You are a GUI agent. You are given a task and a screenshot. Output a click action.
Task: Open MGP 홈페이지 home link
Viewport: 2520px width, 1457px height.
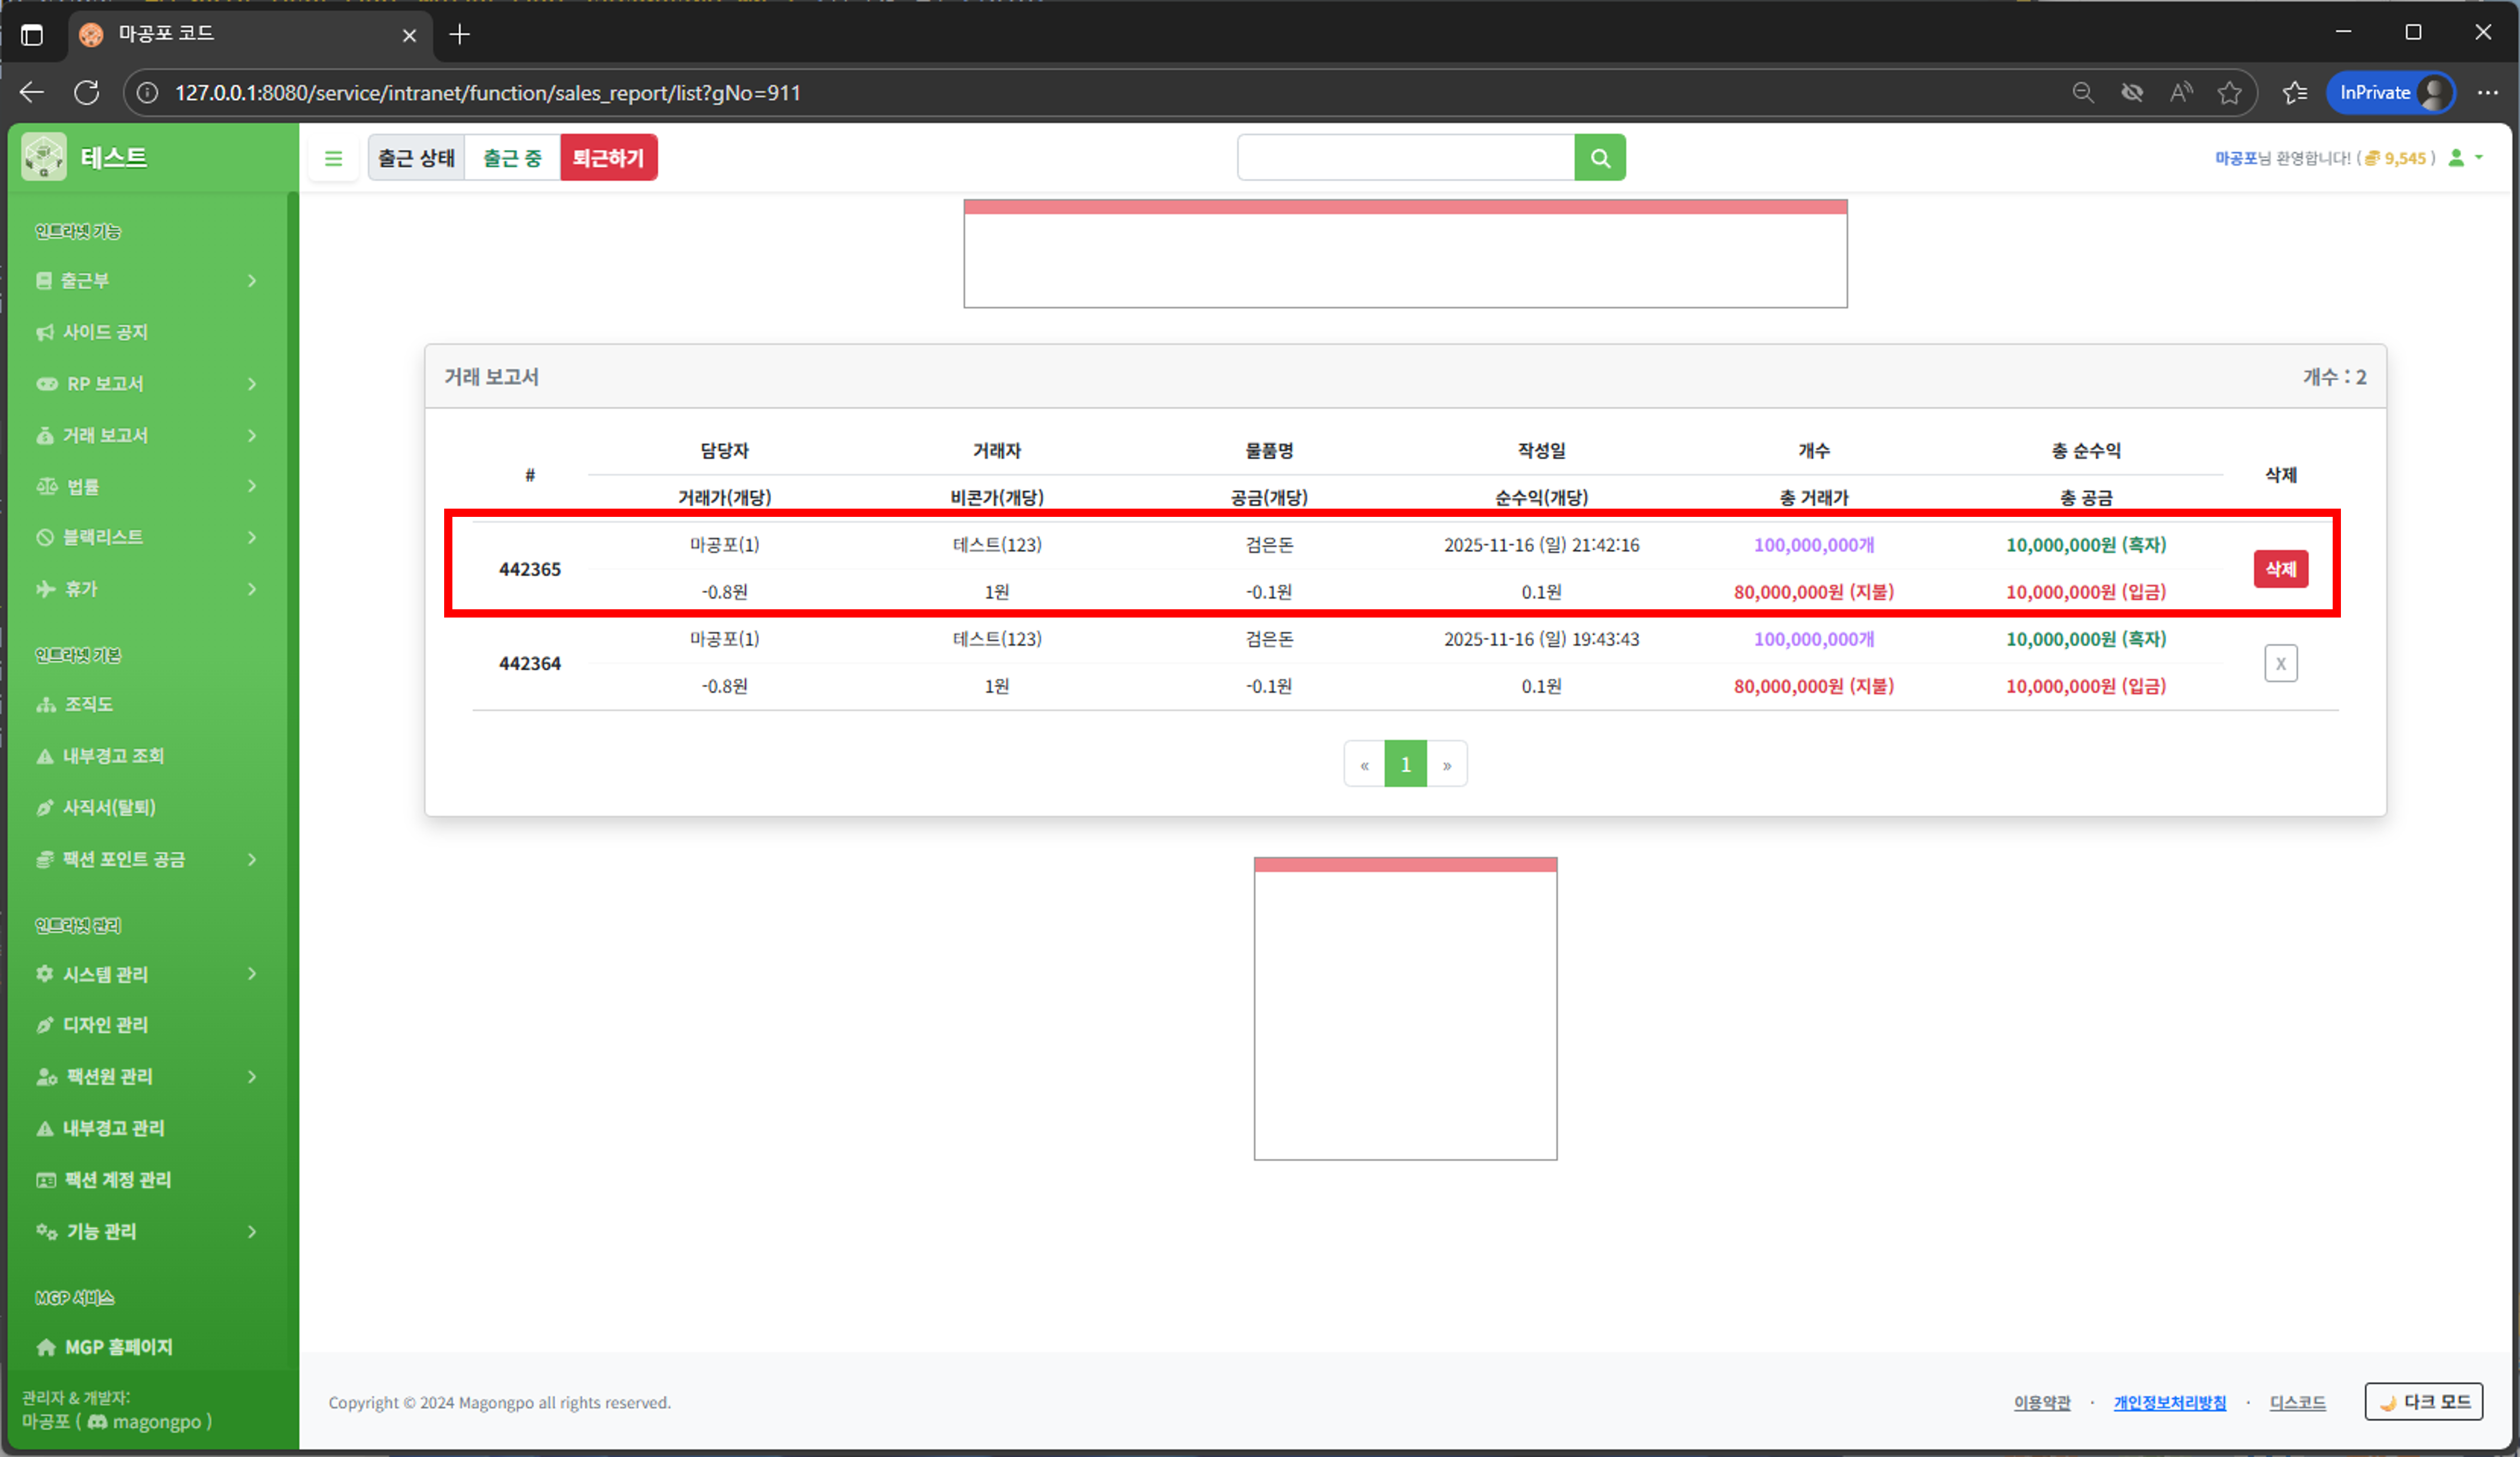tap(118, 1347)
